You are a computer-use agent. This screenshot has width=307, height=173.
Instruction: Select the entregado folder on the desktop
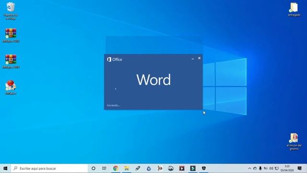click(x=294, y=9)
